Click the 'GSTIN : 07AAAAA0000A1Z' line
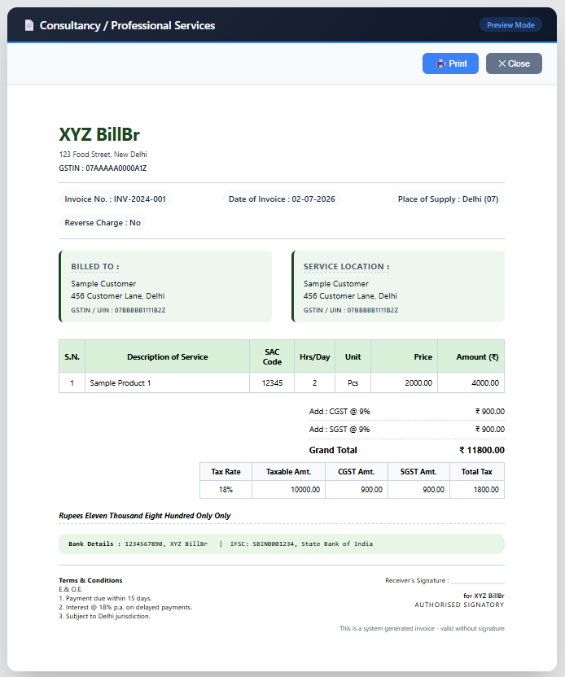Viewport: 565px width, 677px height. 103,168
